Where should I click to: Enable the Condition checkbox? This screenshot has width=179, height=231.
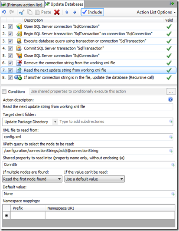click(4, 92)
